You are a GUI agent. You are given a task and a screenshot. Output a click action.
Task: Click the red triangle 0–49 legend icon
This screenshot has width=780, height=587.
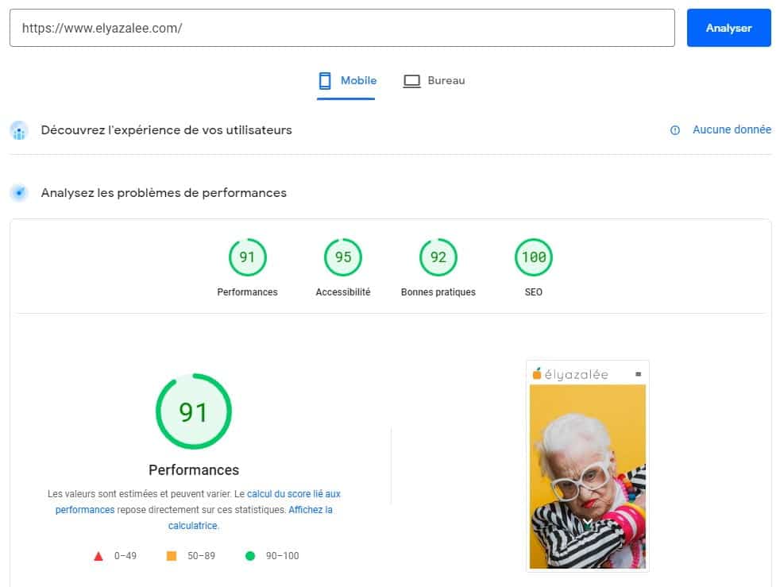point(98,556)
